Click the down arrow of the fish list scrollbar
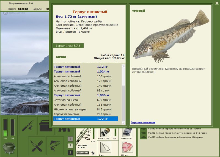220x157 pixels. [123, 123]
